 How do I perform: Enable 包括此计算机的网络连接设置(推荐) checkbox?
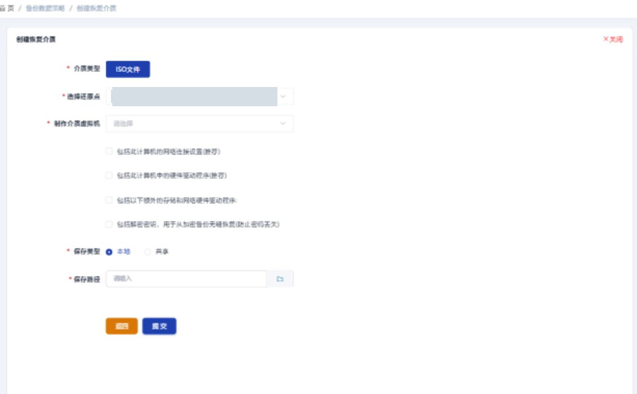109,151
